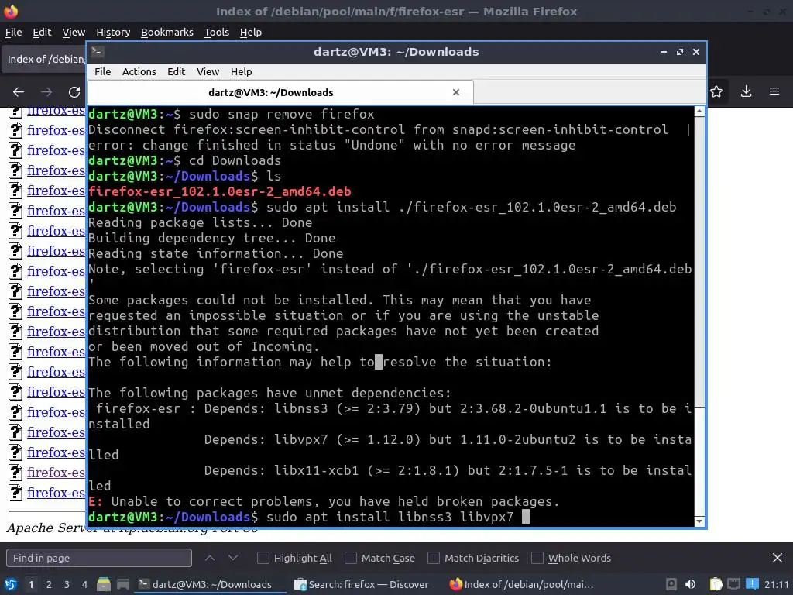The width and height of the screenshot is (793, 595).
Task: Launch file manager from the panel
Action: click(104, 584)
